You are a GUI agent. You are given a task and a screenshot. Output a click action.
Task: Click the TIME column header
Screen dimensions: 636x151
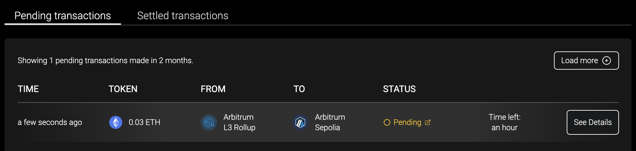28,89
